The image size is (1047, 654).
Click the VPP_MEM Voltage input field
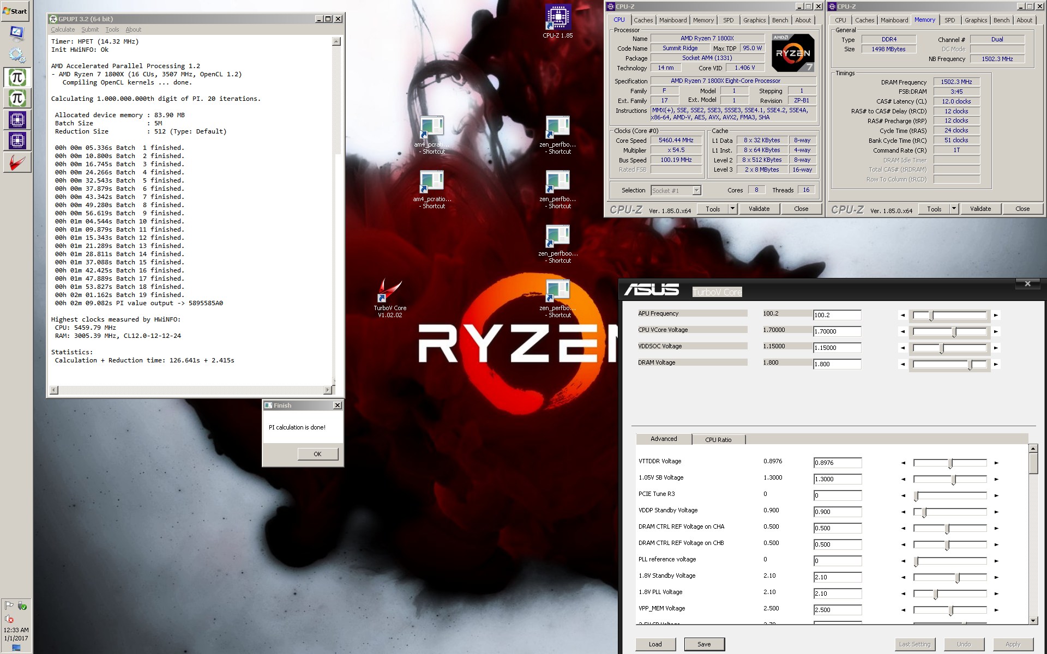coord(838,610)
